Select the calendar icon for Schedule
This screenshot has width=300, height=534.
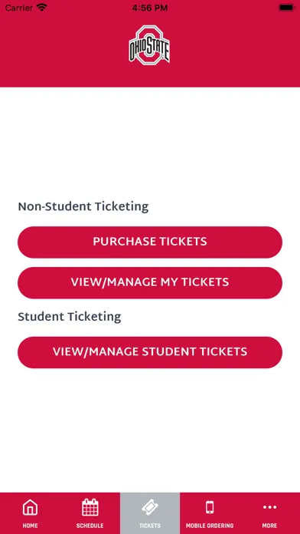(x=90, y=507)
